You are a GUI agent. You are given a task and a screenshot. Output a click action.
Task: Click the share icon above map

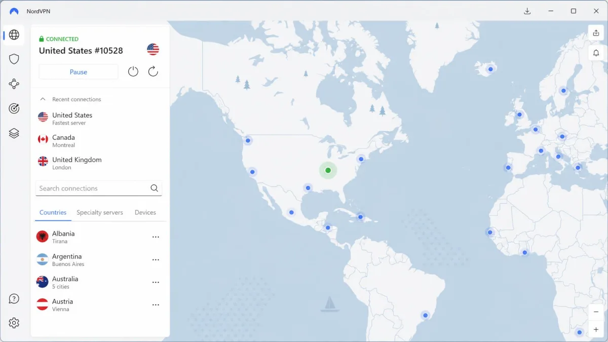(x=596, y=33)
